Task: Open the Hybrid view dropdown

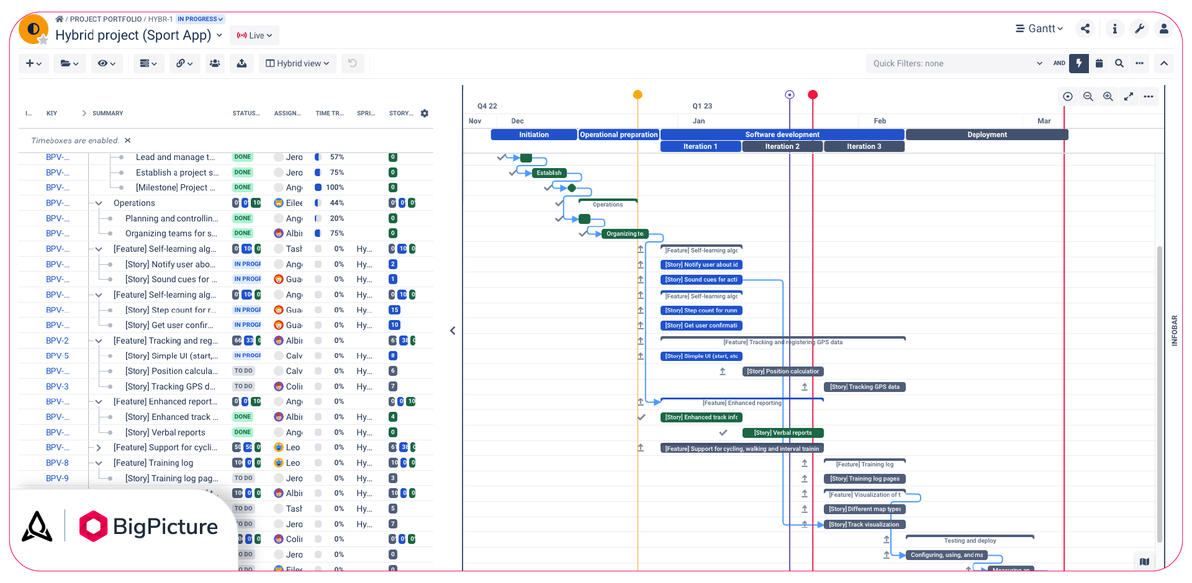Action: tap(297, 63)
